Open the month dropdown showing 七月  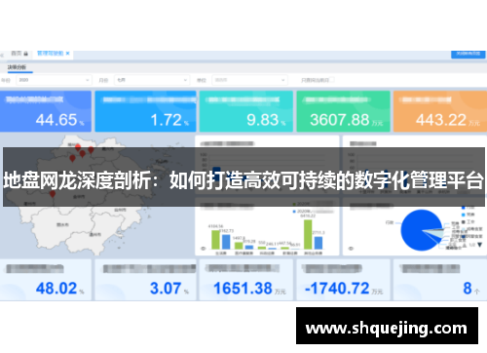(x=152, y=80)
